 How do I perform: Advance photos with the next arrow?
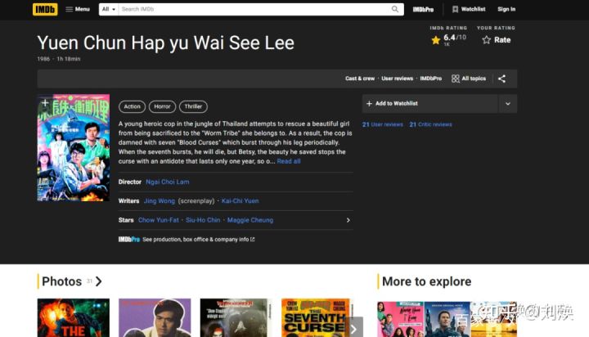(354, 329)
